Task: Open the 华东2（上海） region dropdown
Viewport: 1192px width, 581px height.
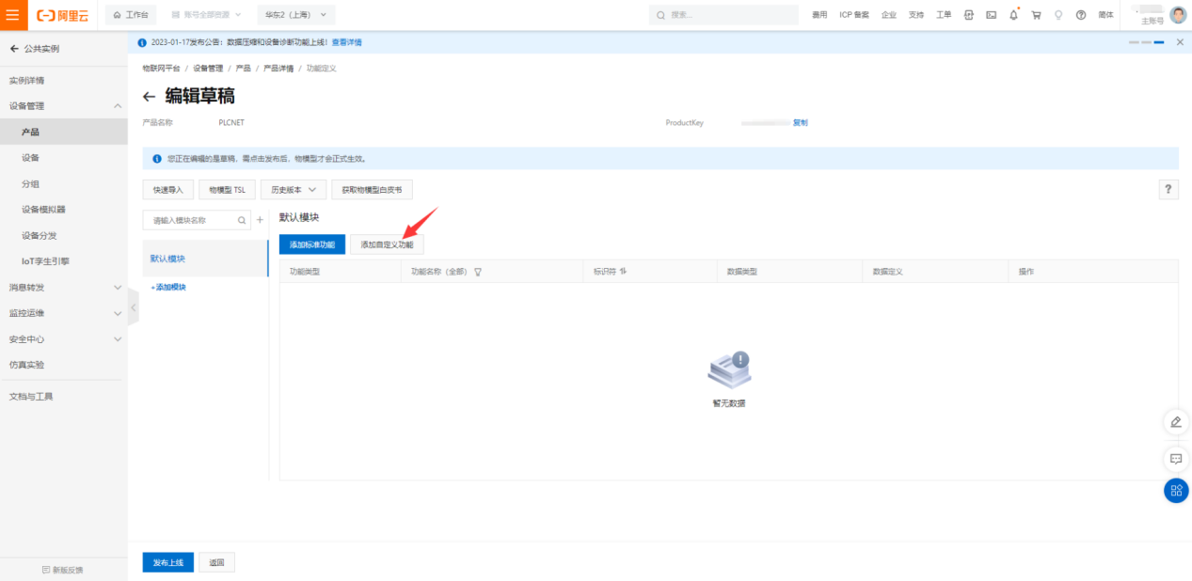Action: [x=295, y=15]
